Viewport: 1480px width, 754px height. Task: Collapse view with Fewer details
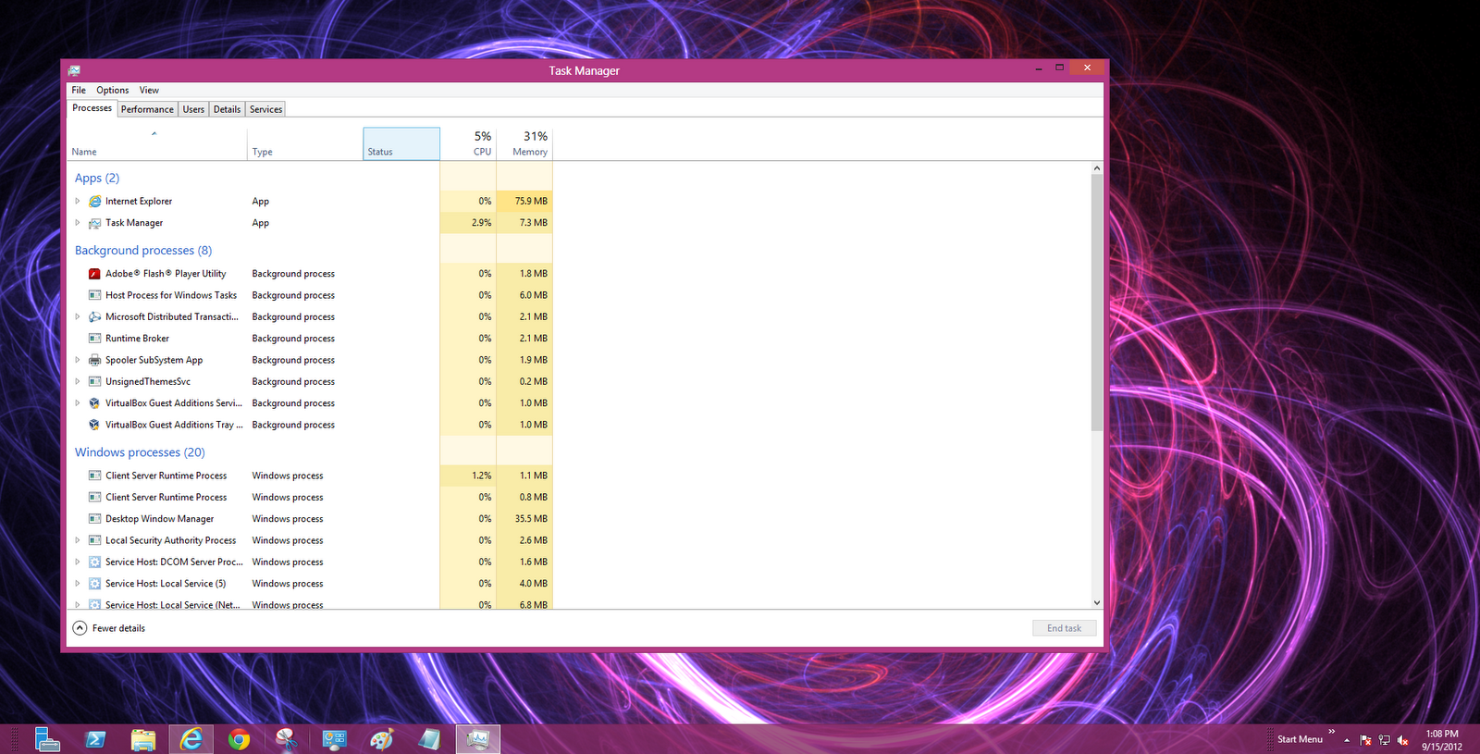[109, 628]
